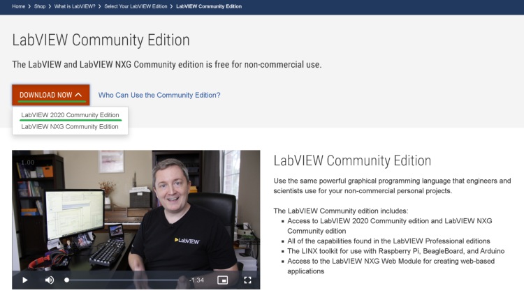Screen dimensions: 524x295
Task: Go to Home in breadcrumb
Action: point(18,6)
